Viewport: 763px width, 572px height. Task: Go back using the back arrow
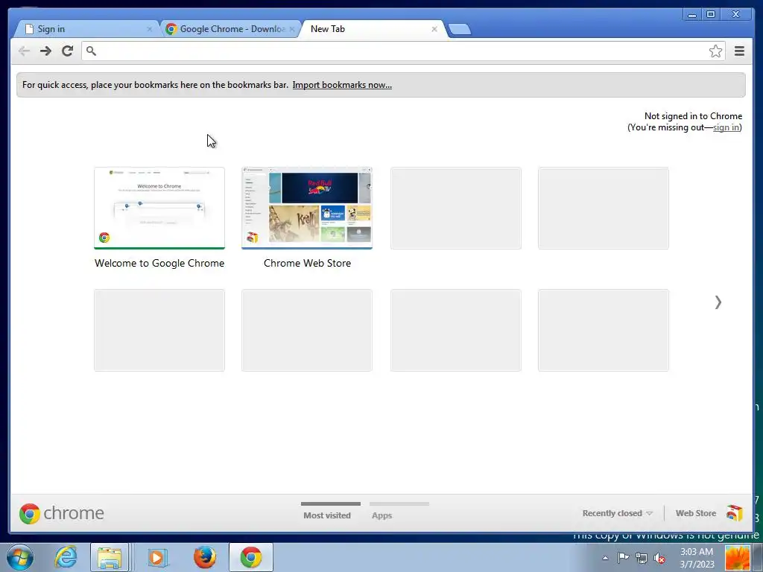[x=23, y=51]
